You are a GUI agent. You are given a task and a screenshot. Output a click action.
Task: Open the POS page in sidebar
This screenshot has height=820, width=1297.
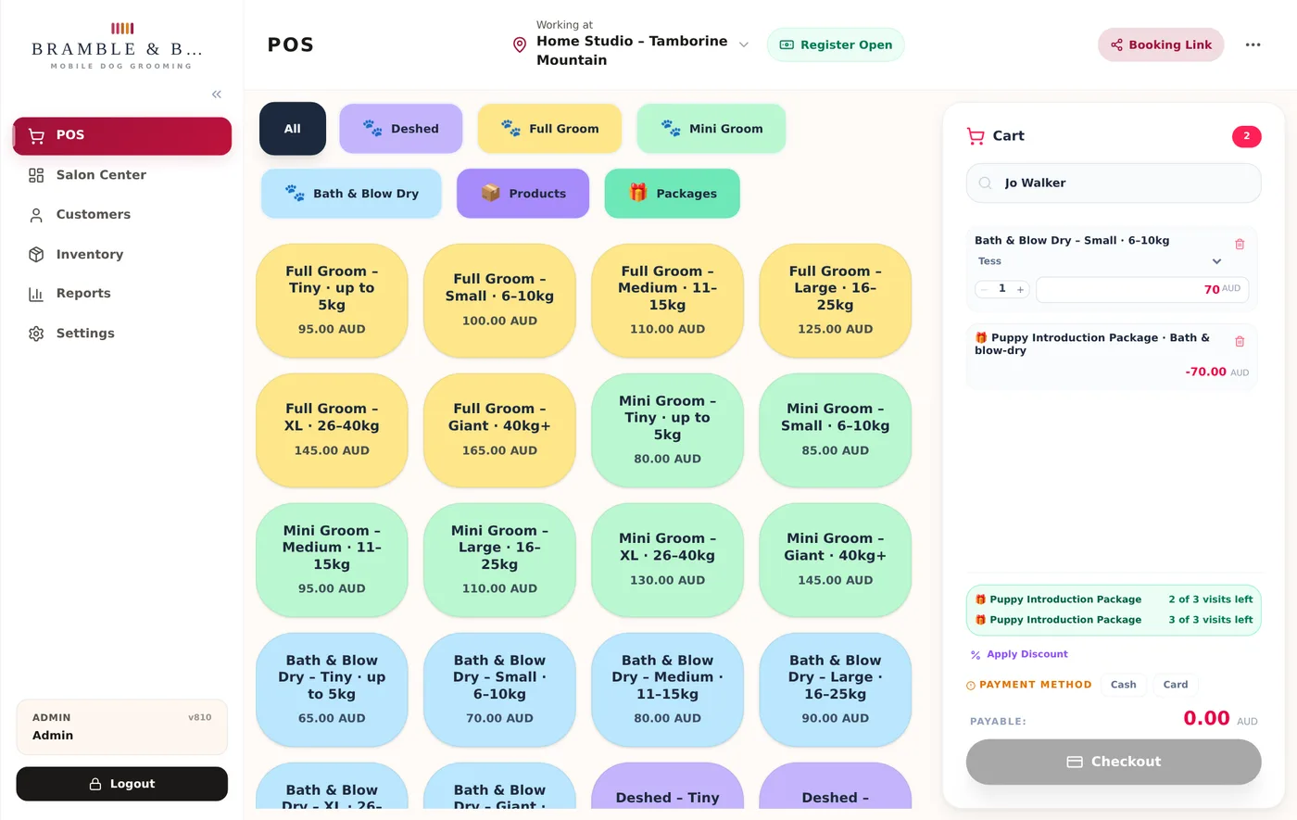122,135
